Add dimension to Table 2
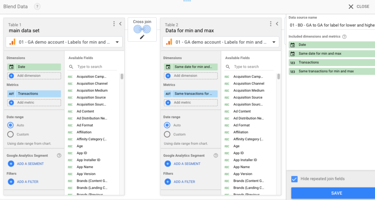Image resolution: width=375 pixels, height=200 pixels. 191,75
